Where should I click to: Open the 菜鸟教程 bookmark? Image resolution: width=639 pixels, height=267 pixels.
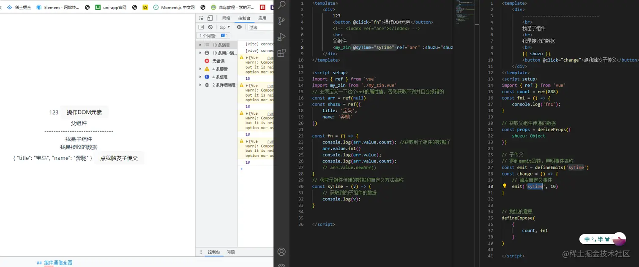[233, 7]
